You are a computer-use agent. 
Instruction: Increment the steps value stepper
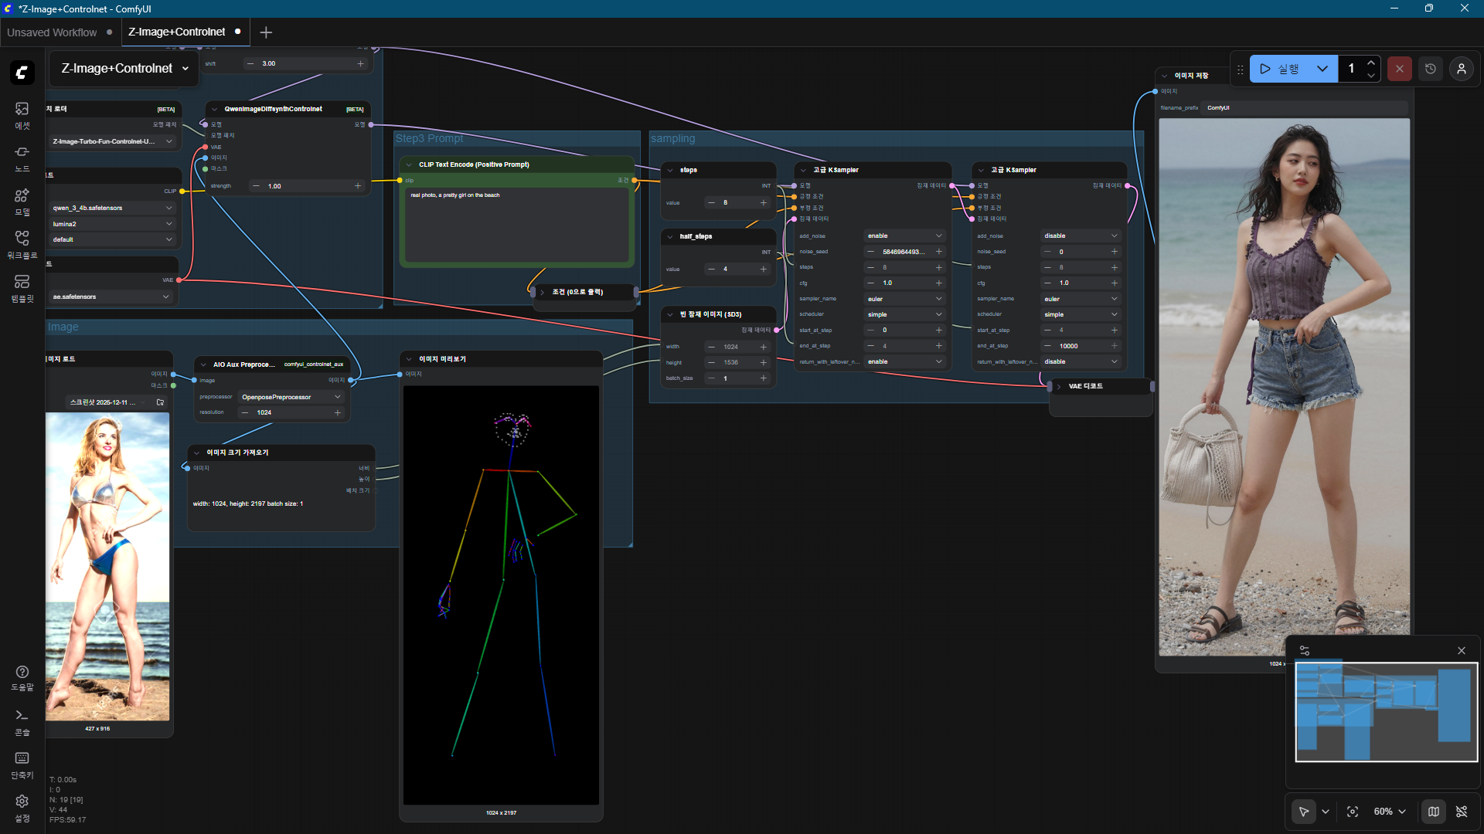point(764,202)
